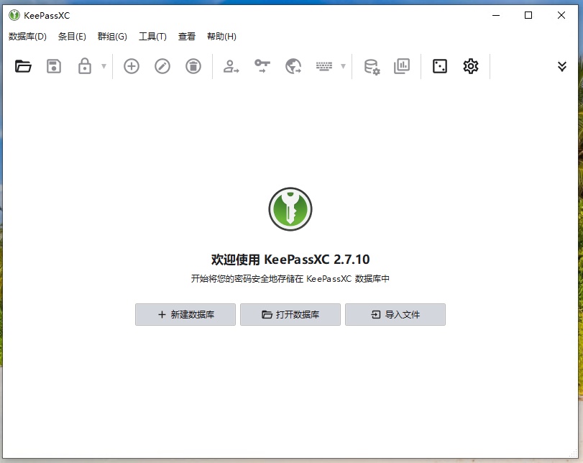Open the Password generator dice icon
583x463 pixels.
[441, 65]
